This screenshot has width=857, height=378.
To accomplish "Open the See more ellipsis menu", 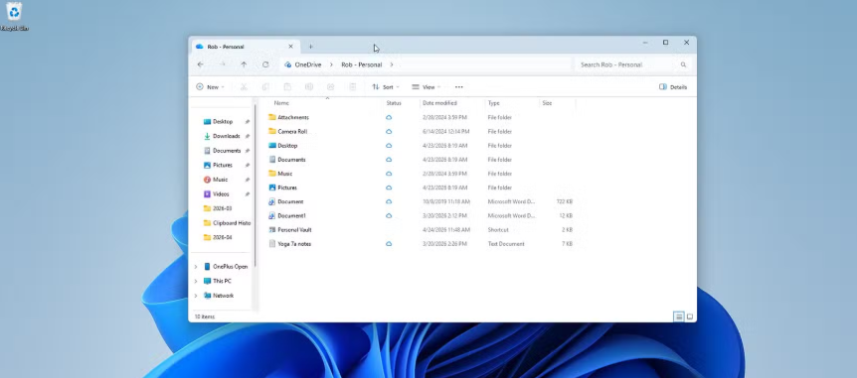I will click(459, 86).
